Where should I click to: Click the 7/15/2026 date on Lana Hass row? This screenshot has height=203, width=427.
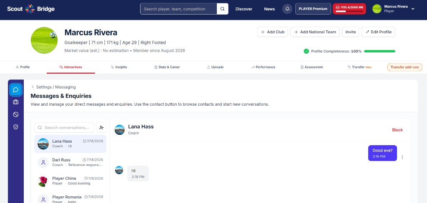pos(93,141)
